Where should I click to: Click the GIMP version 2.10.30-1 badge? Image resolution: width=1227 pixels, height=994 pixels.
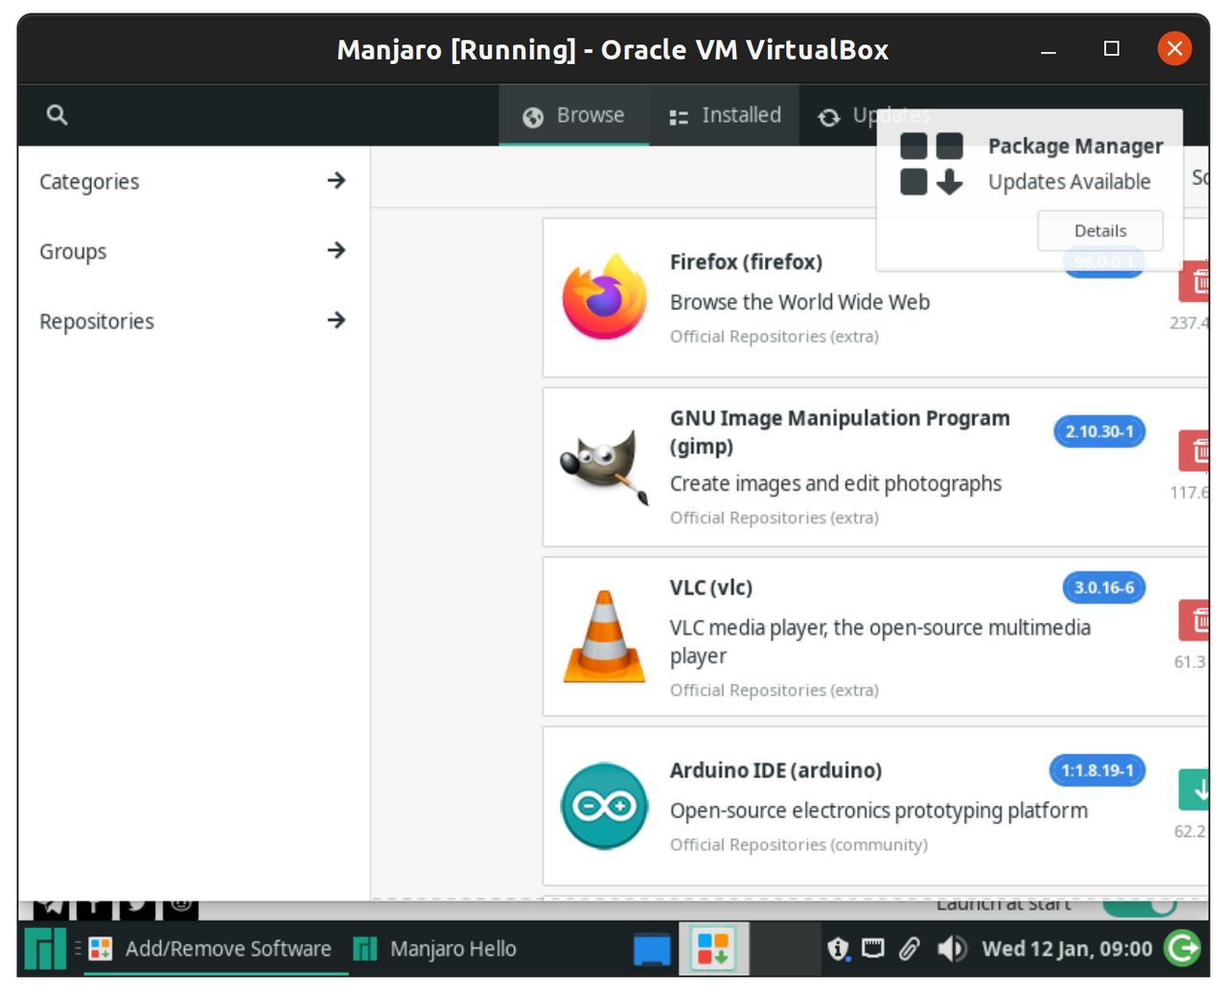pyautogui.click(x=1099, y=431)
